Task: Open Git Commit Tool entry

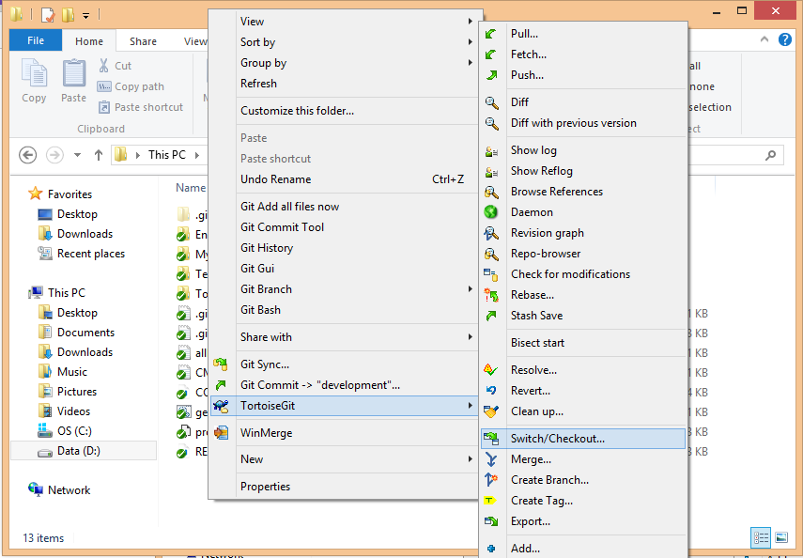Action: click(282, 227)
